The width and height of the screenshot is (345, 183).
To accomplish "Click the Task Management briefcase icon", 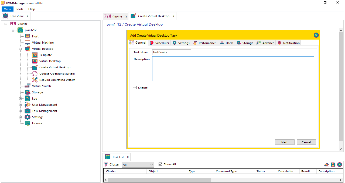I will [x=28, y=111].
